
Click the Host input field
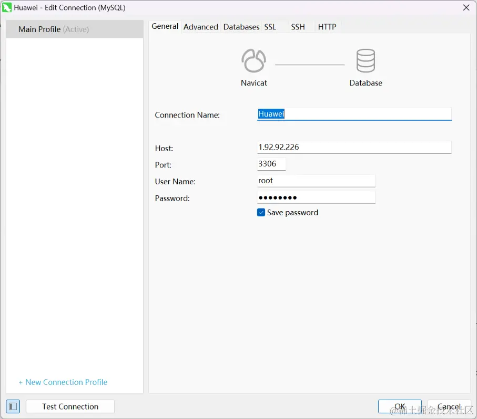pyautogui.click(x=354, y=147)
